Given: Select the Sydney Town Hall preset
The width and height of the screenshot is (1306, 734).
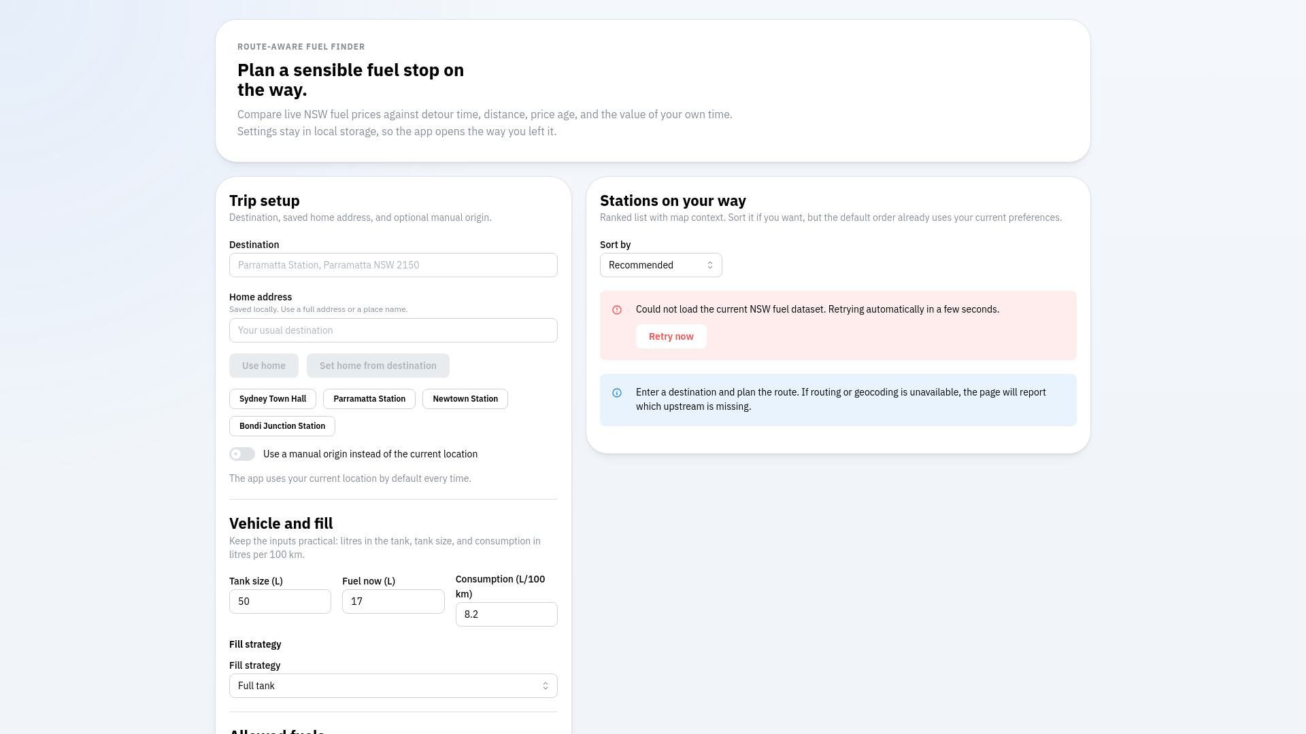Looking at the screenshot, I should (x=272, y=399).
